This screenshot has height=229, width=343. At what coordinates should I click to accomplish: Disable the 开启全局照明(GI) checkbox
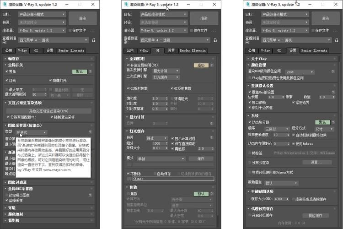(129, 65)
